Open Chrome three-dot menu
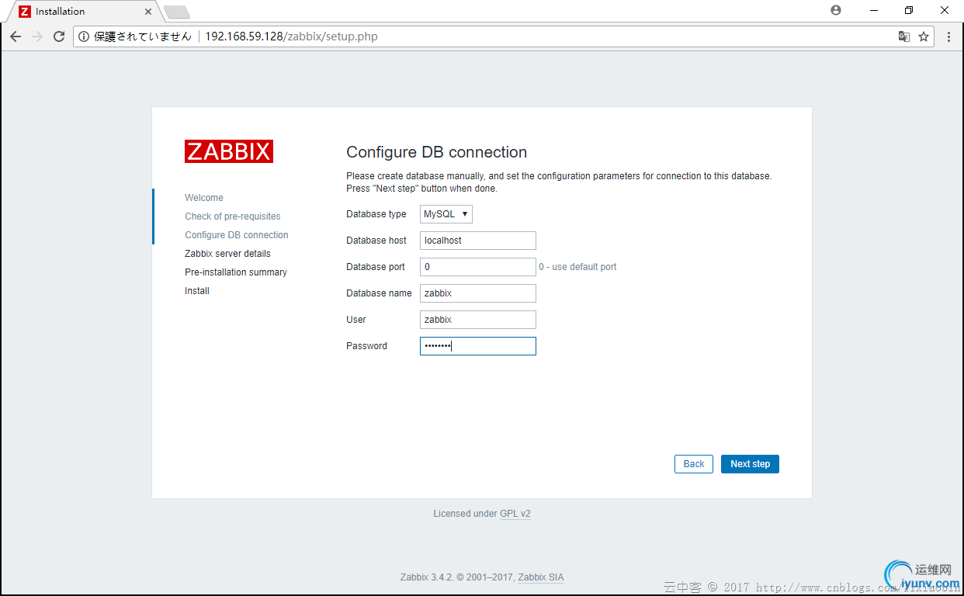 (948, 36)
